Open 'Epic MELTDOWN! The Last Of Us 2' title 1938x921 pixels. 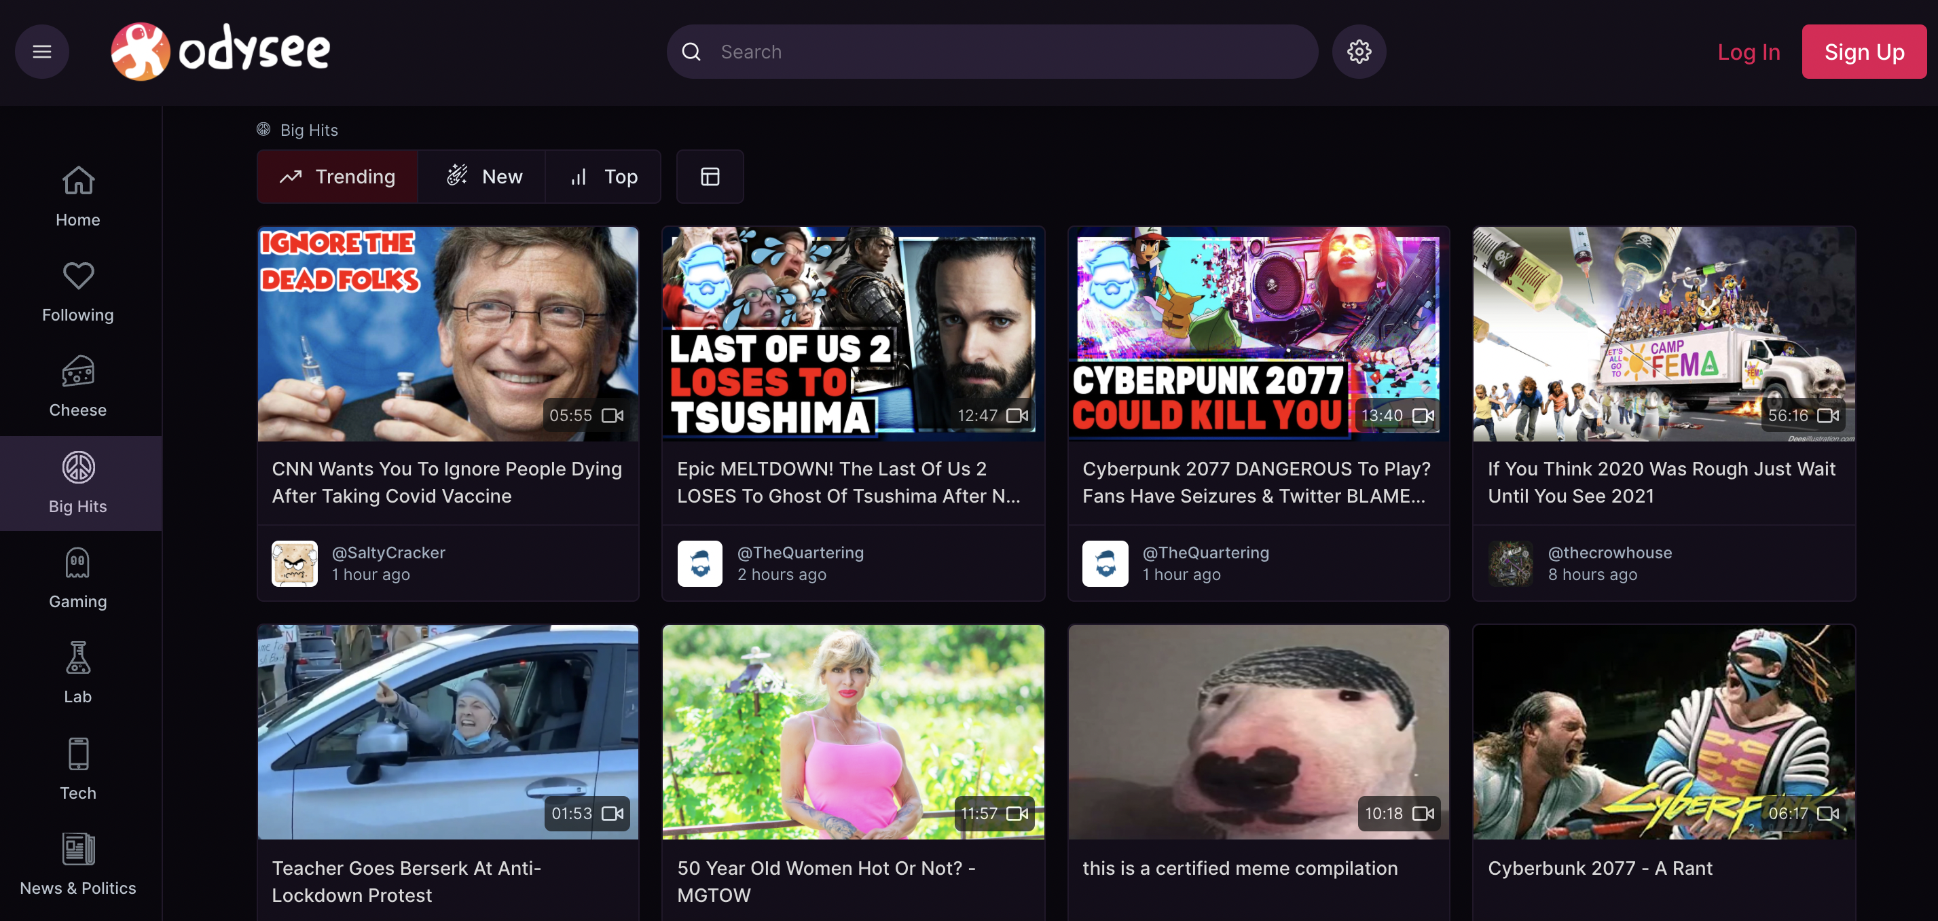click(849, 482)
